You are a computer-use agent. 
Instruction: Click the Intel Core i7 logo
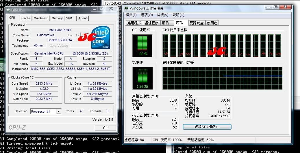coord(101,38)
